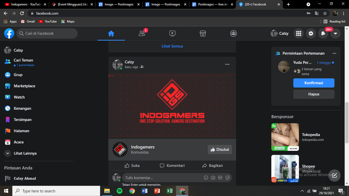
Task: Open the Watch video tab
Action: click(x=172, y=33)
